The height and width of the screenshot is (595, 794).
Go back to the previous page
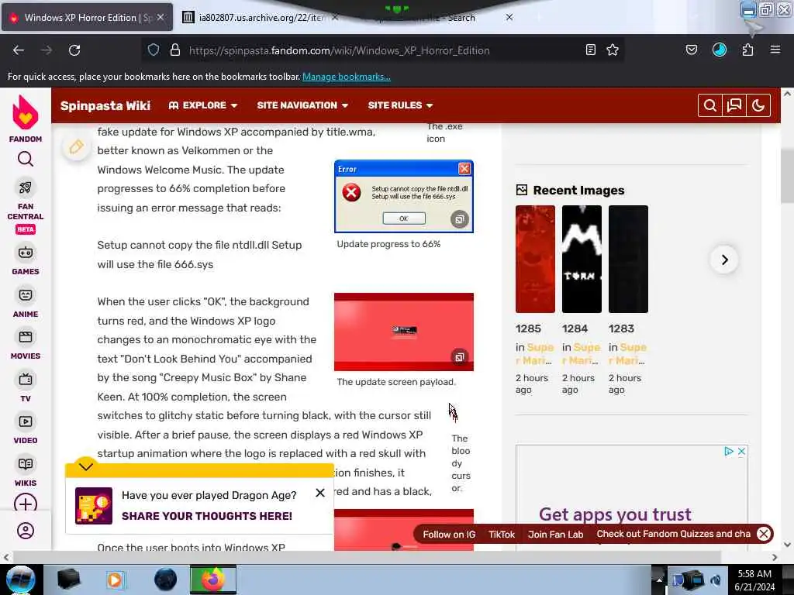click(x=19, y=50)
